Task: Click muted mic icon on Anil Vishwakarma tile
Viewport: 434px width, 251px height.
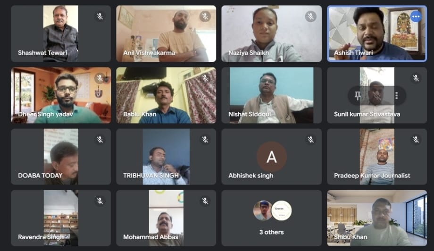Action: click(x=205, y=17)
